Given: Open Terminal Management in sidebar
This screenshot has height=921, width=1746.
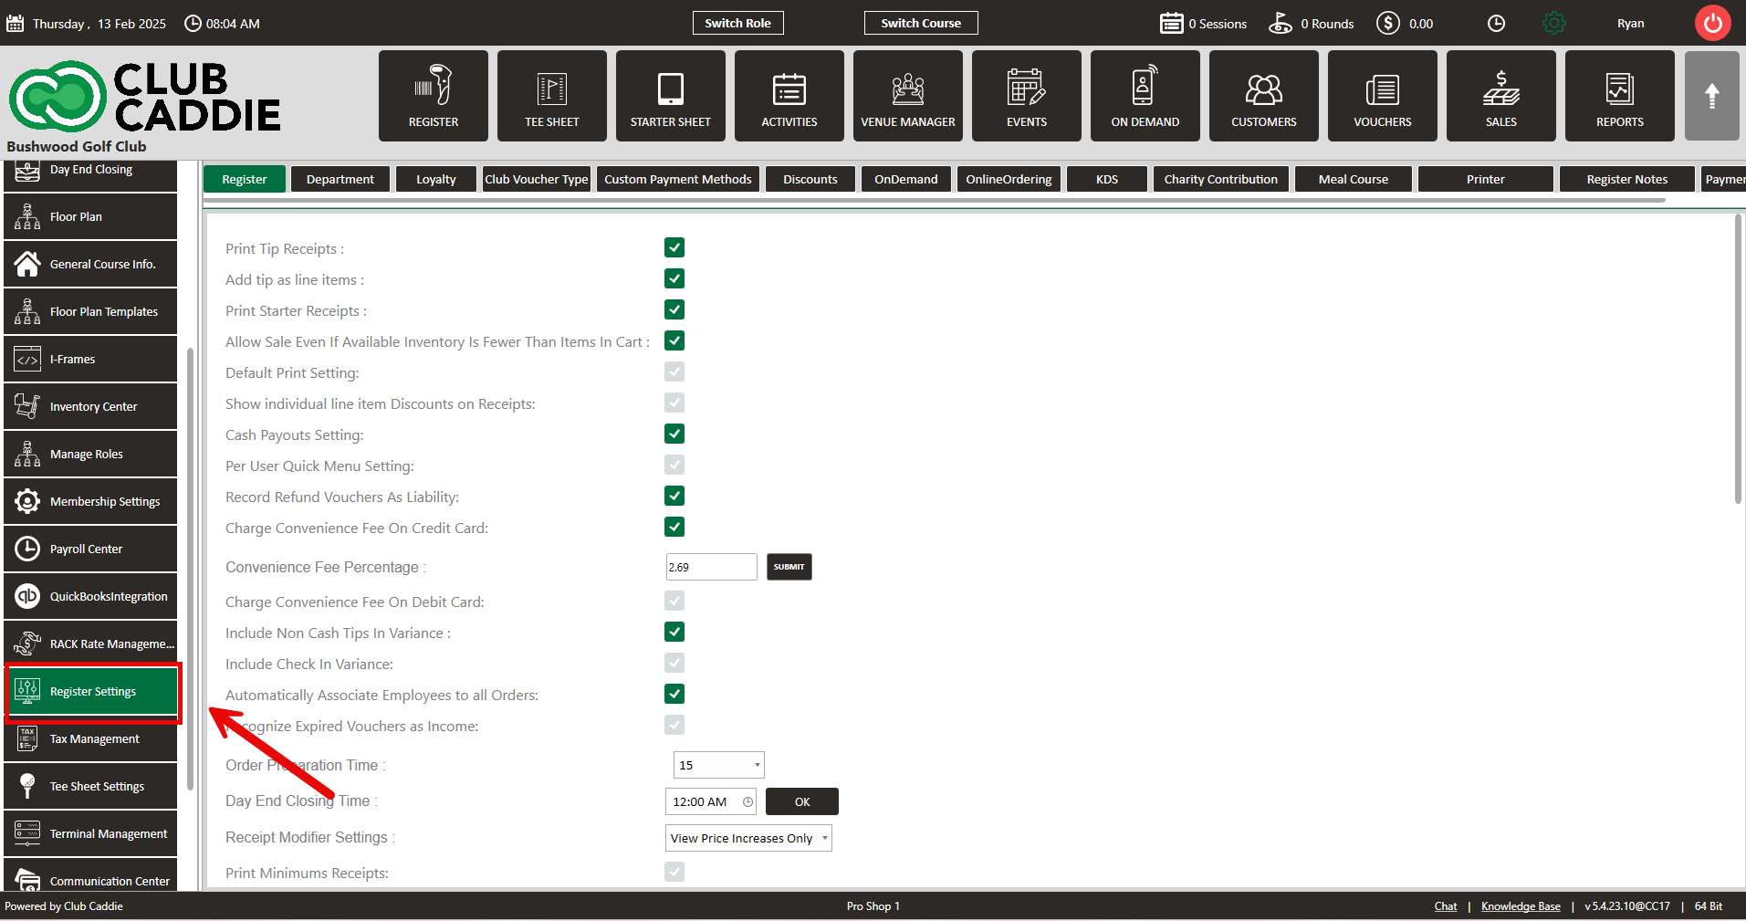Looking at the screenshot, I should pos(90,833).
